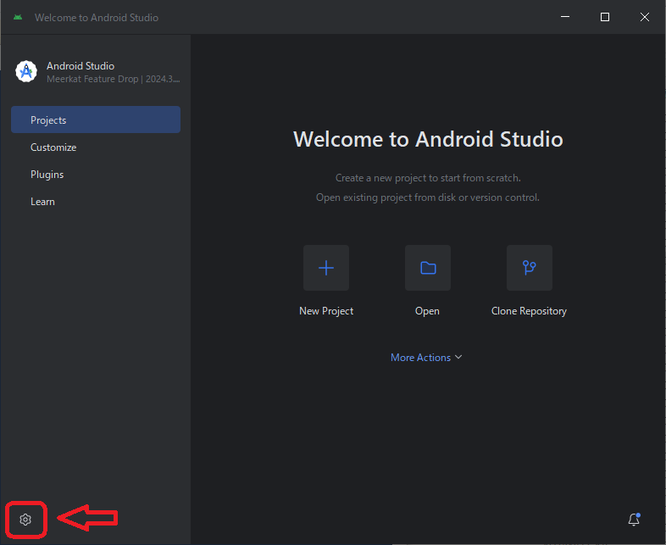Screen dimensions: 666x545
Task: Switch to the Customize tab
Action: (96, 147)
